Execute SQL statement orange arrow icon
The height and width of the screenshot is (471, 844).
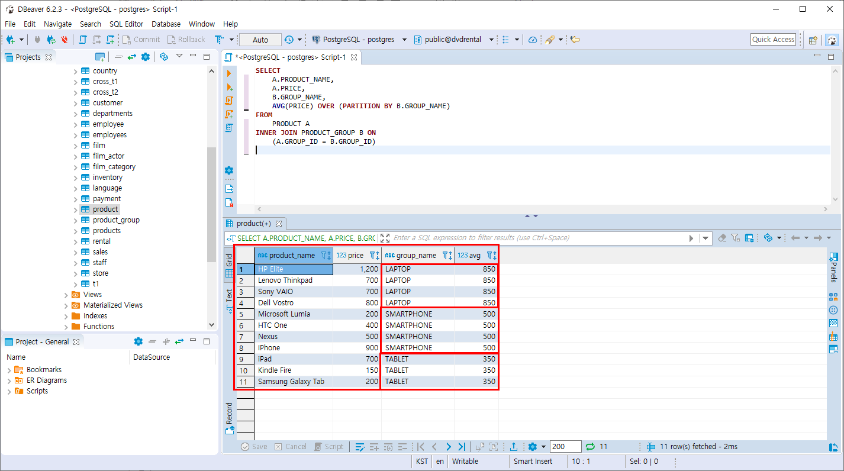(x=229, y=73)
